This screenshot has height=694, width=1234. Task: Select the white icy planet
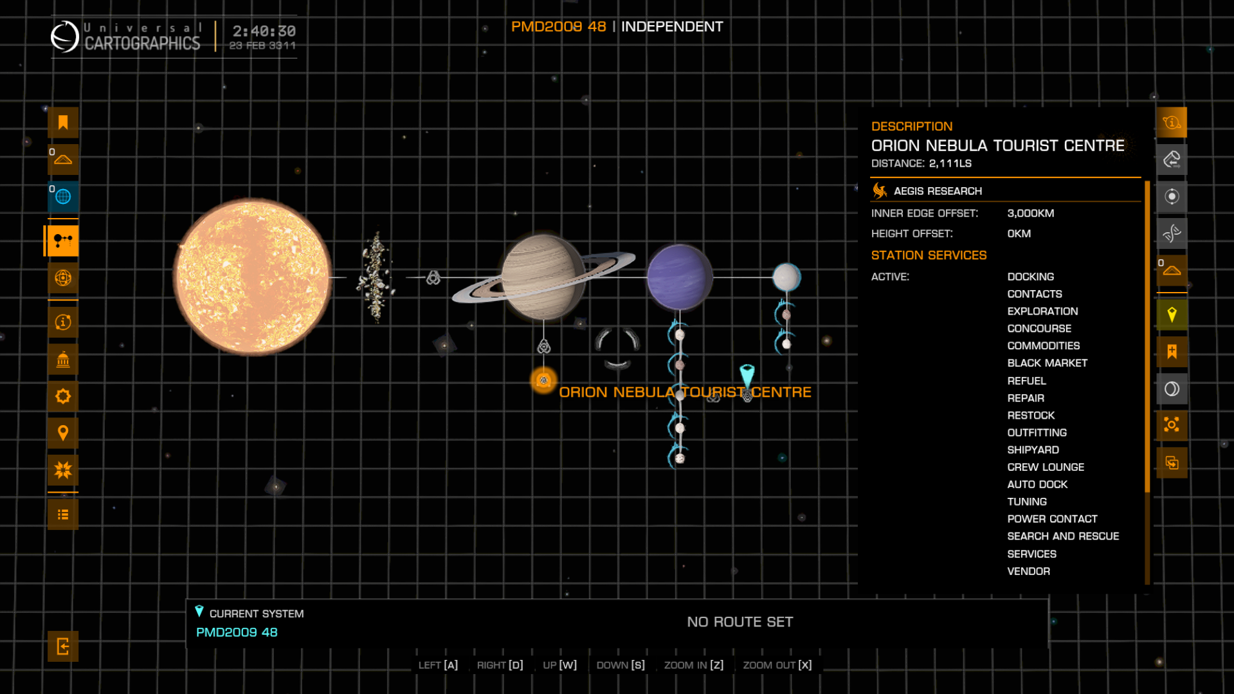[x=786, y=277]
